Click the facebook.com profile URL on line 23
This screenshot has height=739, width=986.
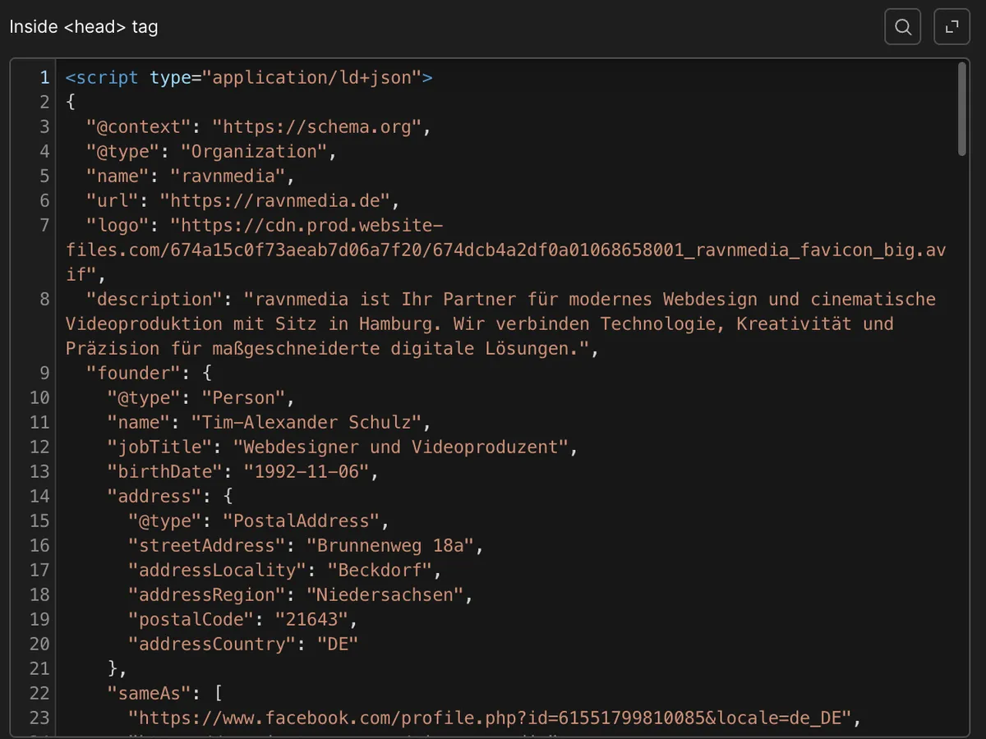[490, 718]
